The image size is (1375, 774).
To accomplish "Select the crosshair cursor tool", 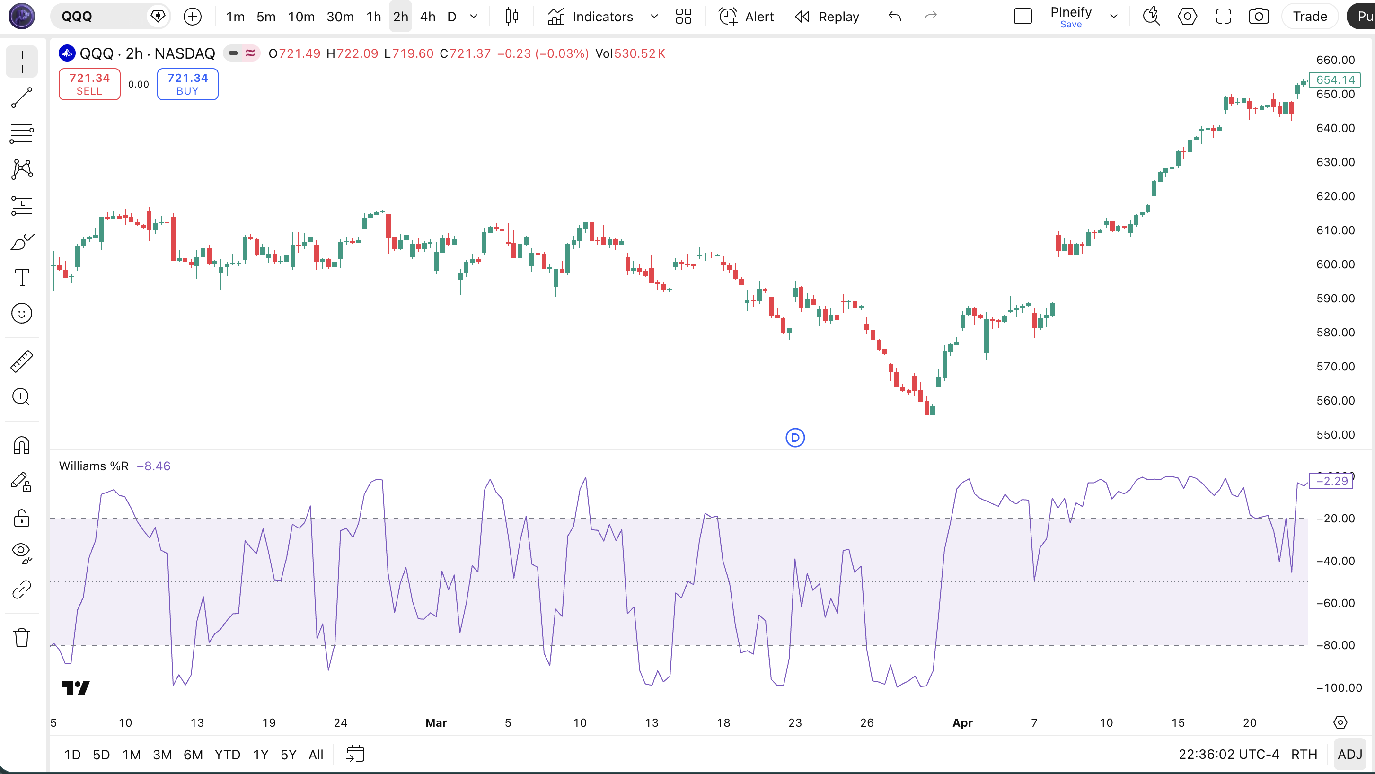I will pos(22,62).
